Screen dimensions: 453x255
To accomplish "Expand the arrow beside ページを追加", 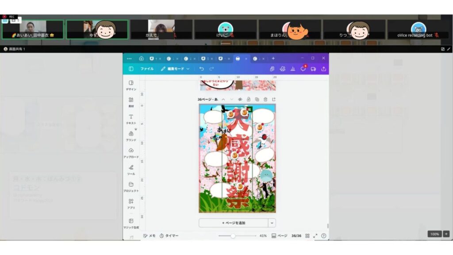I will (272, 223).
